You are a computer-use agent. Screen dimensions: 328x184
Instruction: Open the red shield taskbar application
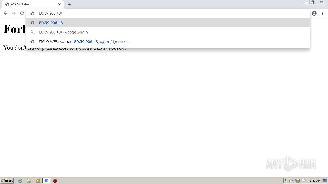[x=55, y=181]
